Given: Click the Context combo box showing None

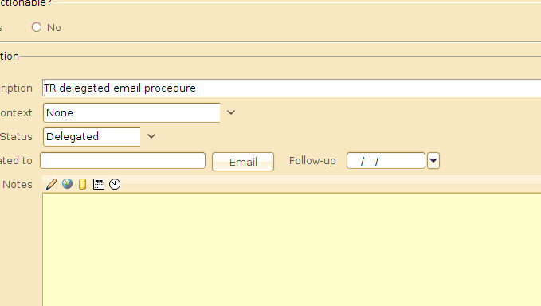Looking at the screenshot, I should point(131,112).
